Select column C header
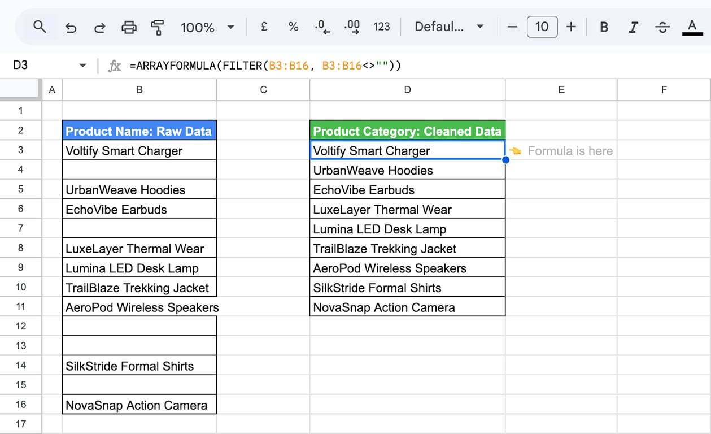This screenshot has height=434, width=711. pyautogui.click(x=263, y=89)
